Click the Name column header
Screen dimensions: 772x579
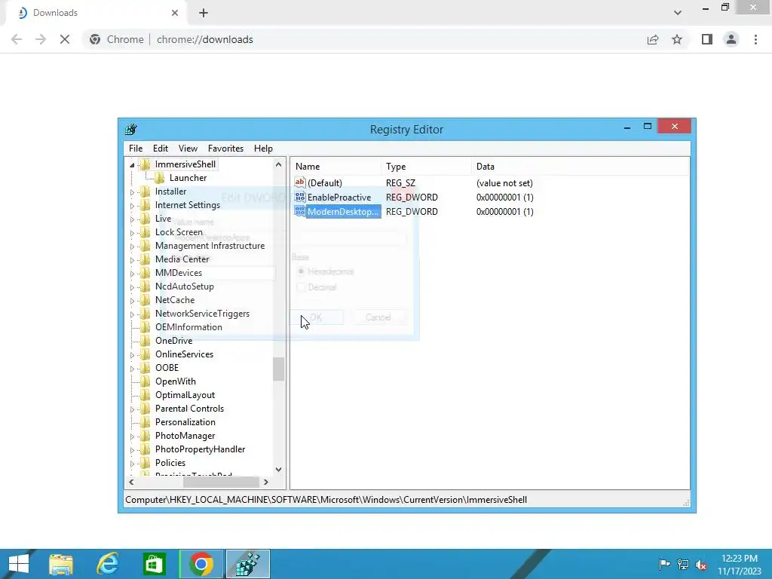[x=335, y=167]
